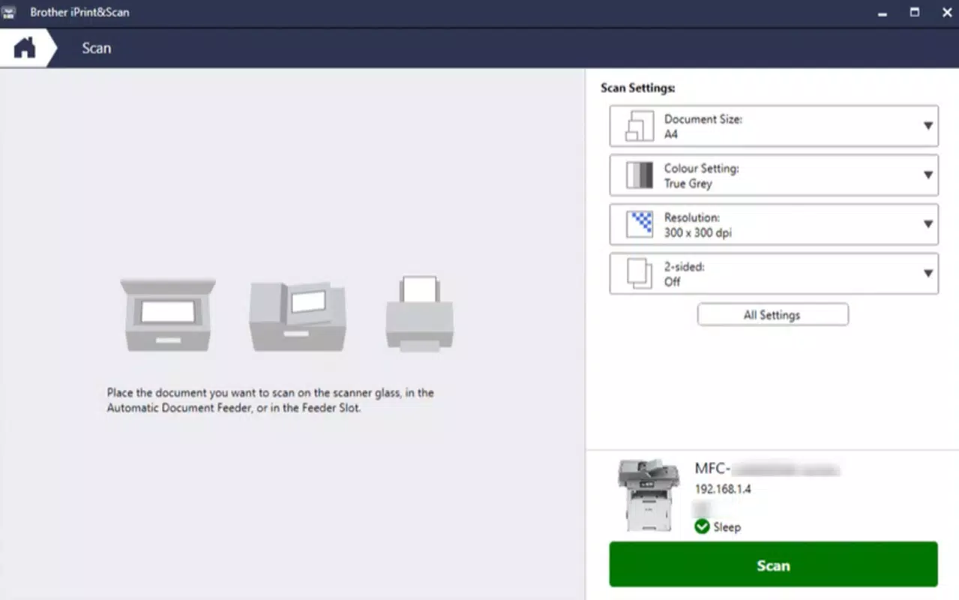959x600 pixels.
Task: Open the 2-sided dropdown arrow
Action: pos(928,274)
